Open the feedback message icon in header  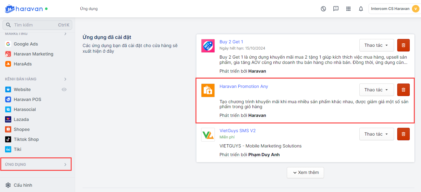point(336,9)
